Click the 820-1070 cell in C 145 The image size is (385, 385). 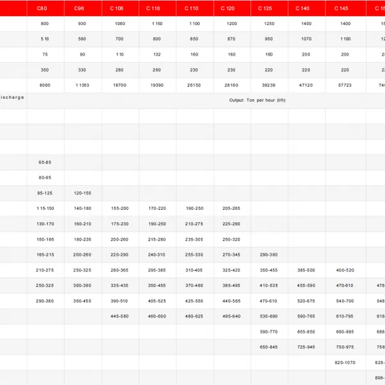(345, 363)
